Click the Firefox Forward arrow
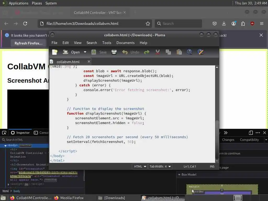This screenshot has width=268, height=201. (16, 24)
